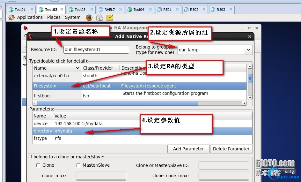301x182 pixels.
Task: Select the fstype nfs parameter row
Action: 142,138
